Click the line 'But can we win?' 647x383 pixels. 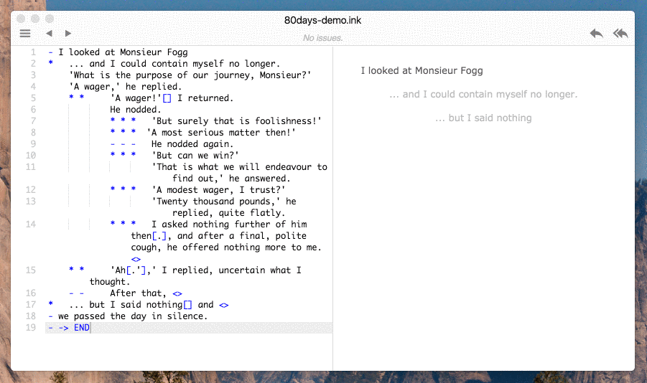(x=195, y=156)
